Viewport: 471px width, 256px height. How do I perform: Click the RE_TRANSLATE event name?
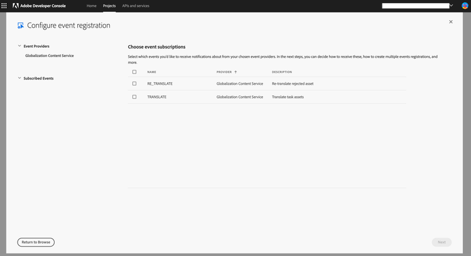pos(160,83)
